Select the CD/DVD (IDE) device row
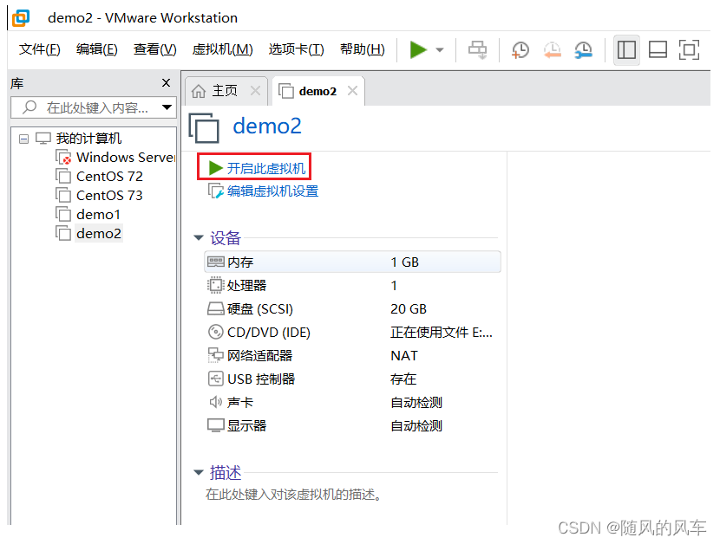This screenshot has height=544, width=720. point(352,332)
